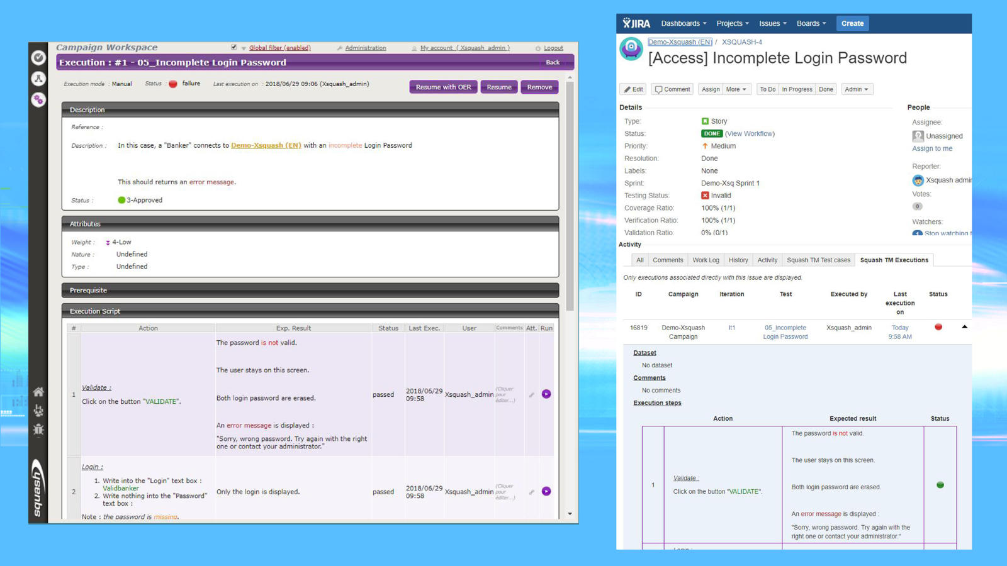Viewport: 1007px width, 566px height.
Task: Click the votes count badge
Action: 918,206
